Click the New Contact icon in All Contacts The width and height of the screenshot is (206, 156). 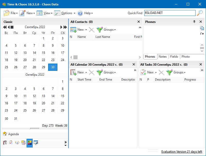tap(73, 30)
